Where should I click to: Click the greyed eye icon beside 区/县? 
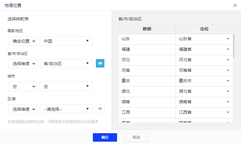coord(100,109)
